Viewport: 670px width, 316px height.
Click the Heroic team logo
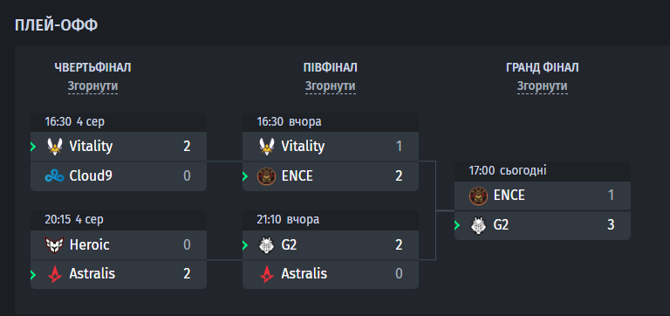coord(55,245)
